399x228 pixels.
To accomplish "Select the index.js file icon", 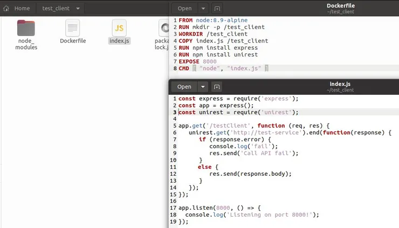I will [x=119, y=28].
